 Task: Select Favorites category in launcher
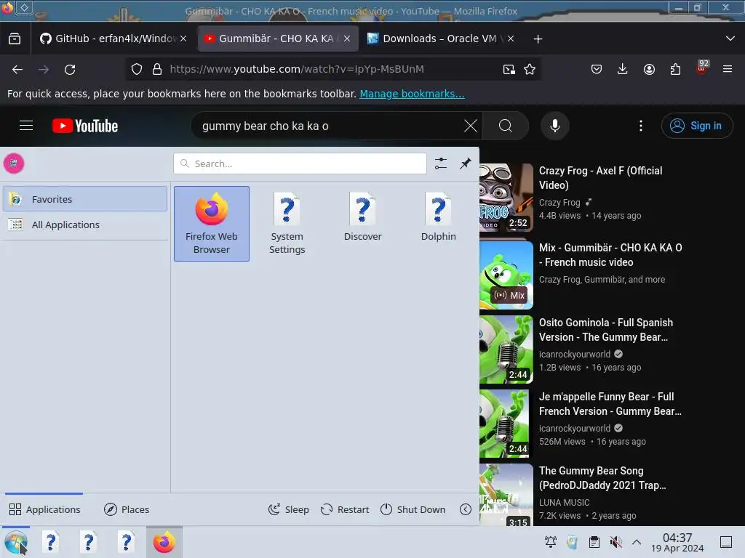(x=85, y=199)
